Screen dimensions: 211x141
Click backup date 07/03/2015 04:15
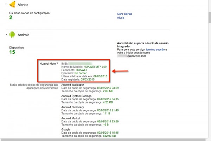(108, 99)
